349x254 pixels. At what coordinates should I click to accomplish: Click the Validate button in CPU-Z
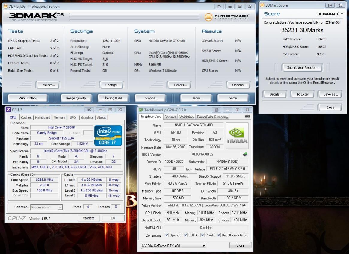89,218
